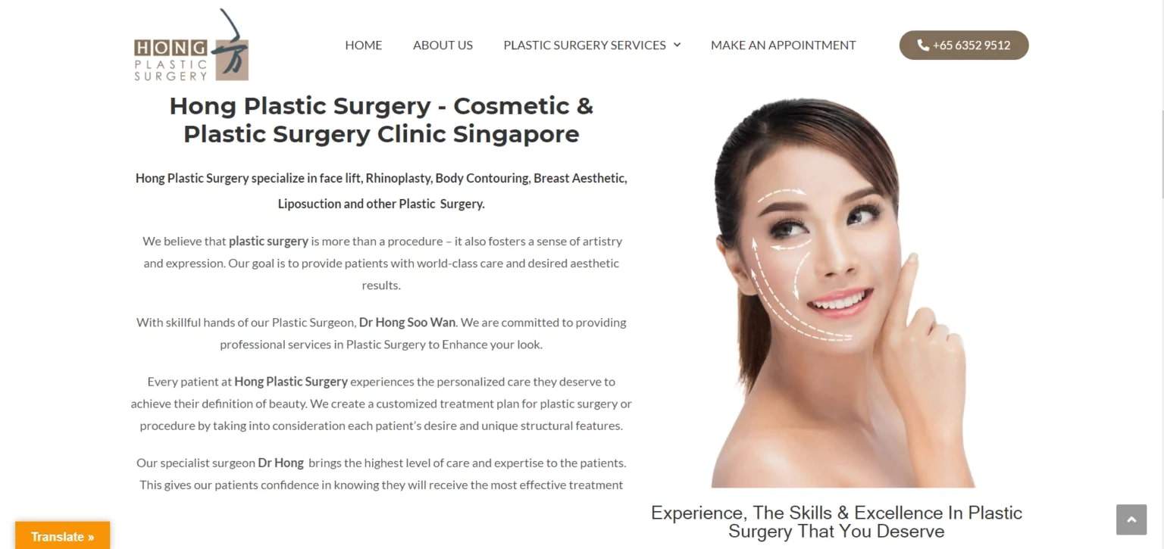Open the Translate widget
Viewport: 1164px width, 549px height.
(x=62, y=535)
